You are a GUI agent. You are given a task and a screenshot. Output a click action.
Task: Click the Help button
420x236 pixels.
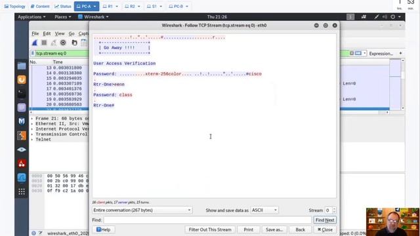click(104, 229)
